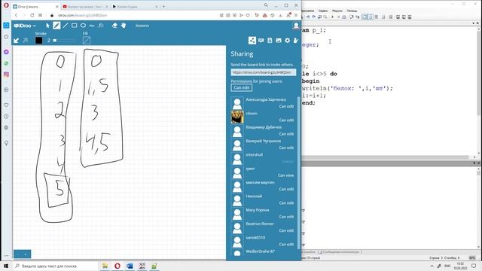The width and height of the screenshot is (482, 271).
Task: Switch to the Rutube Studio browser tab
Action: coord(136,7)
